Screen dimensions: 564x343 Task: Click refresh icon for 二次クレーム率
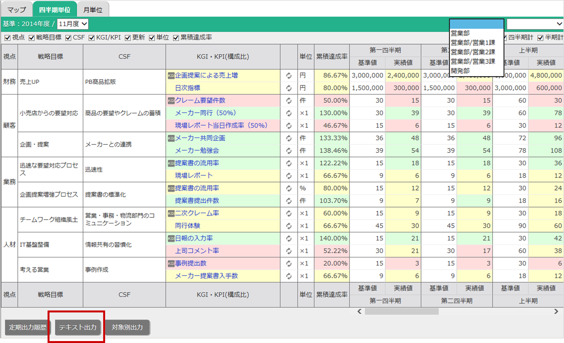tap(289, 213)
